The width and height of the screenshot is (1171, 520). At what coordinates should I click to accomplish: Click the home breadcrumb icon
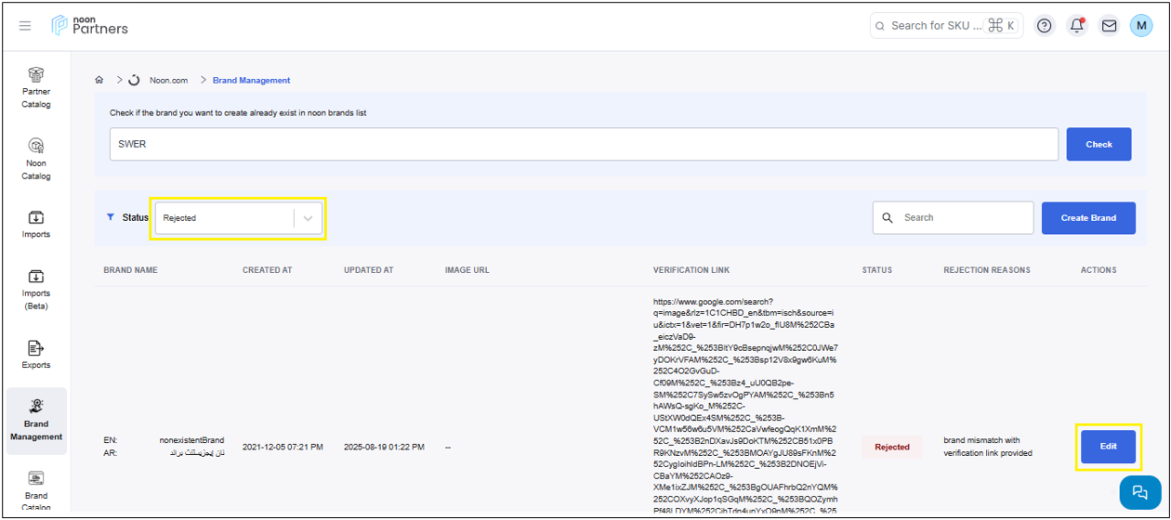(99, 80)
